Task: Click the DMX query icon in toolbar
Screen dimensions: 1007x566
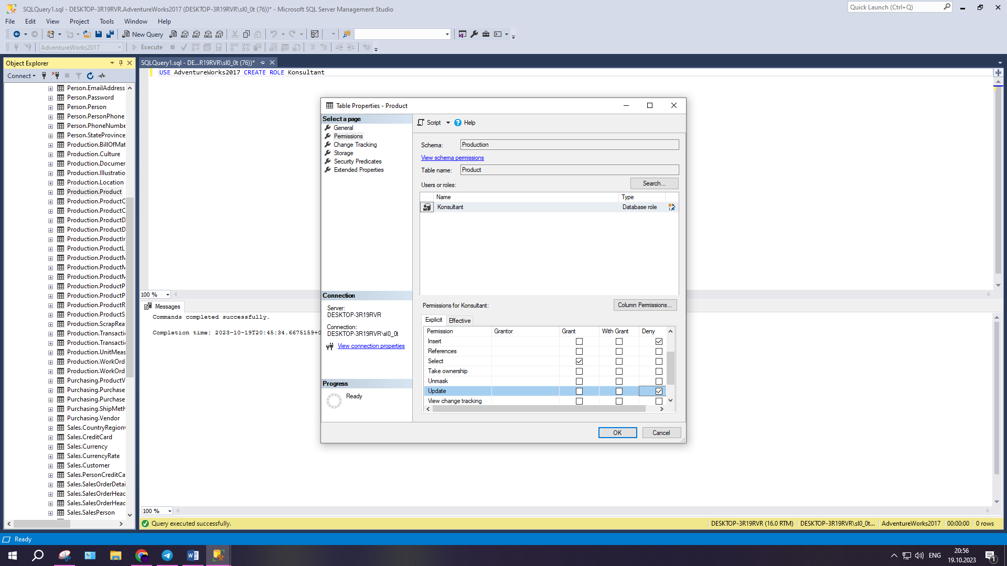Action: click(x=196, y=34)
